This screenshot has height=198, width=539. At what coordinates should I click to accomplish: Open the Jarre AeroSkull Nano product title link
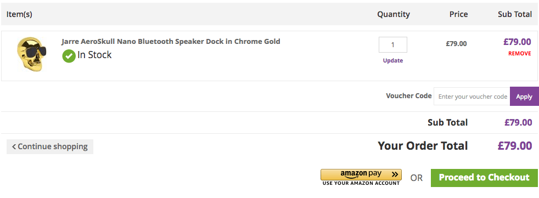[171, 42]
